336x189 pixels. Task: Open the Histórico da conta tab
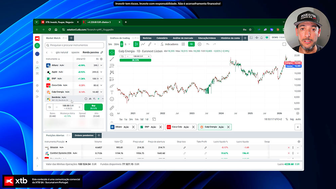coord(230,38)
